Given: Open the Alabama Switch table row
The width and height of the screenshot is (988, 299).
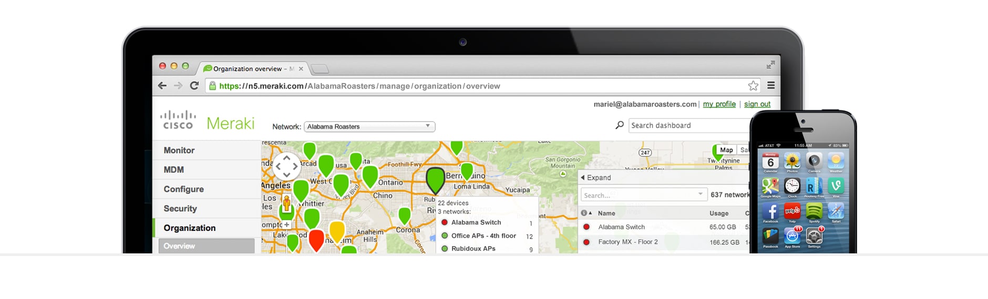Looking at the screenshot, I should click(x=664, y=227).
